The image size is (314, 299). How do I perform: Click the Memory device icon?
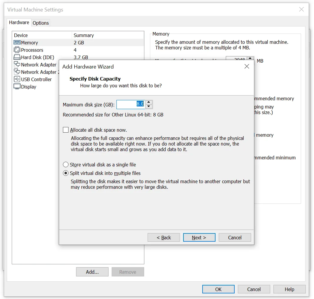[x=17, y=43]
